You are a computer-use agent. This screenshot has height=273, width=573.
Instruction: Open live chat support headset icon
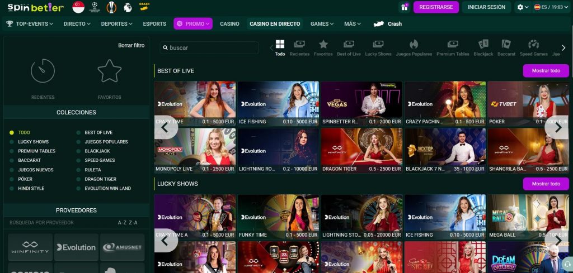tap(567, 264)
